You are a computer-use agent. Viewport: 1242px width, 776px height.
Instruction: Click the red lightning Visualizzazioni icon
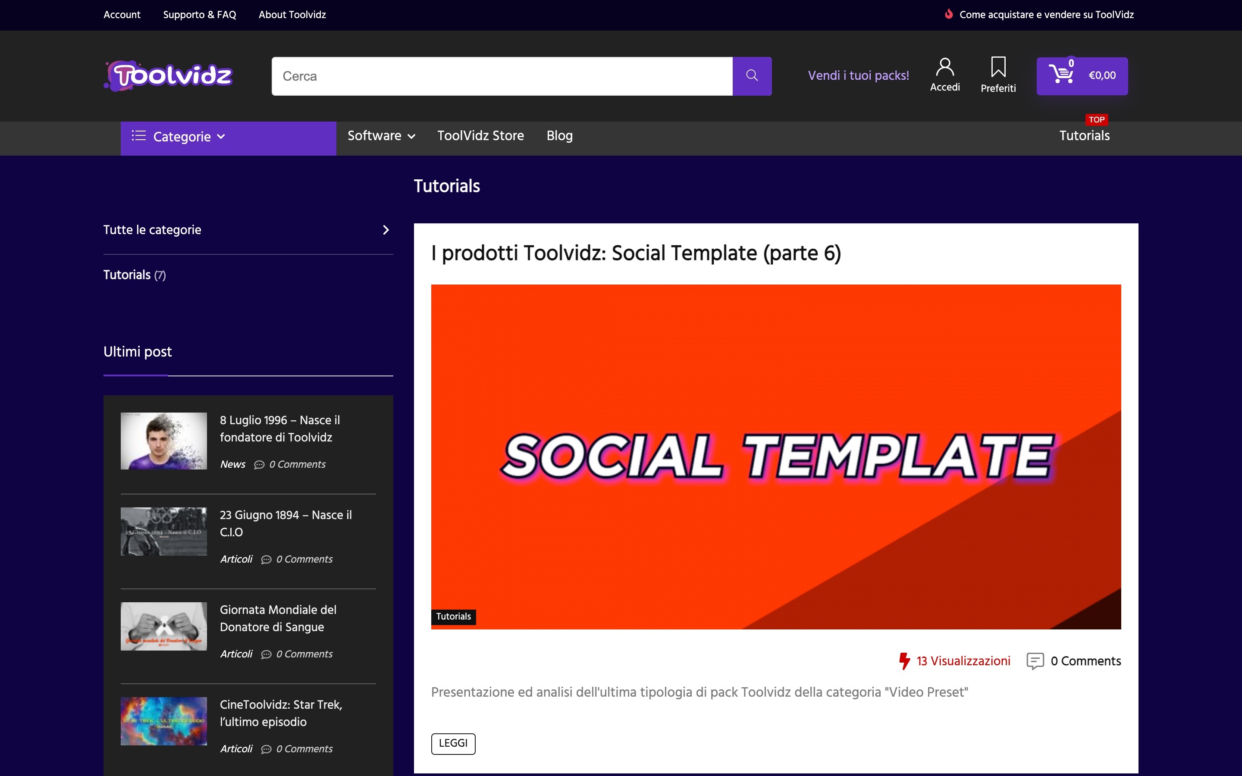coord(904,661)
